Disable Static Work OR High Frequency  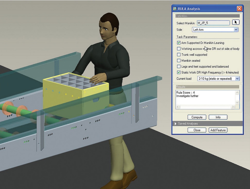pos(179,73)
